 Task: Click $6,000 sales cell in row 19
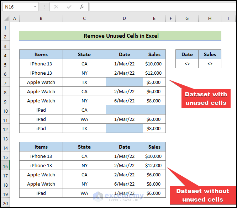pyautogui.click(x=154, y=193)
